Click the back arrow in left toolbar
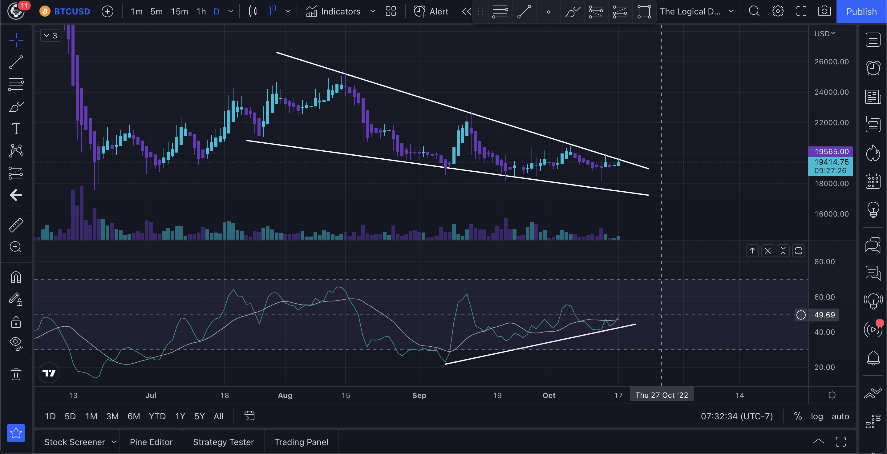This screenshot has width=887, height=454. point(16,195)
